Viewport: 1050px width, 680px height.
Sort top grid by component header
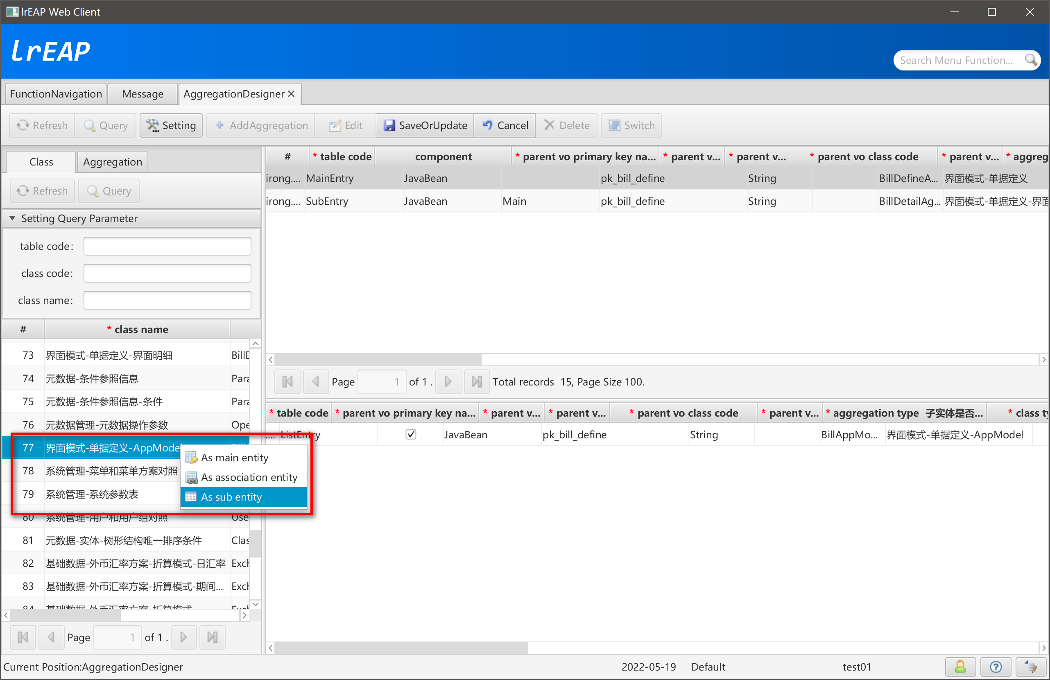click(444, 156)
